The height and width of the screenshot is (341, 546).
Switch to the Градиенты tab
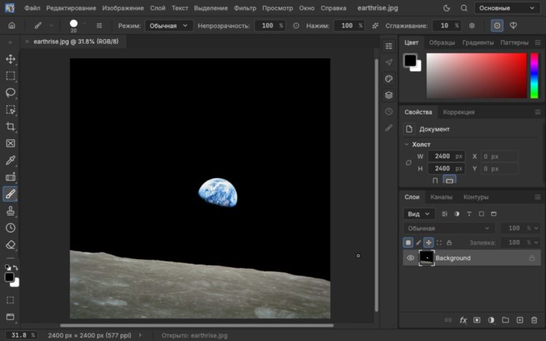[478, 43]
